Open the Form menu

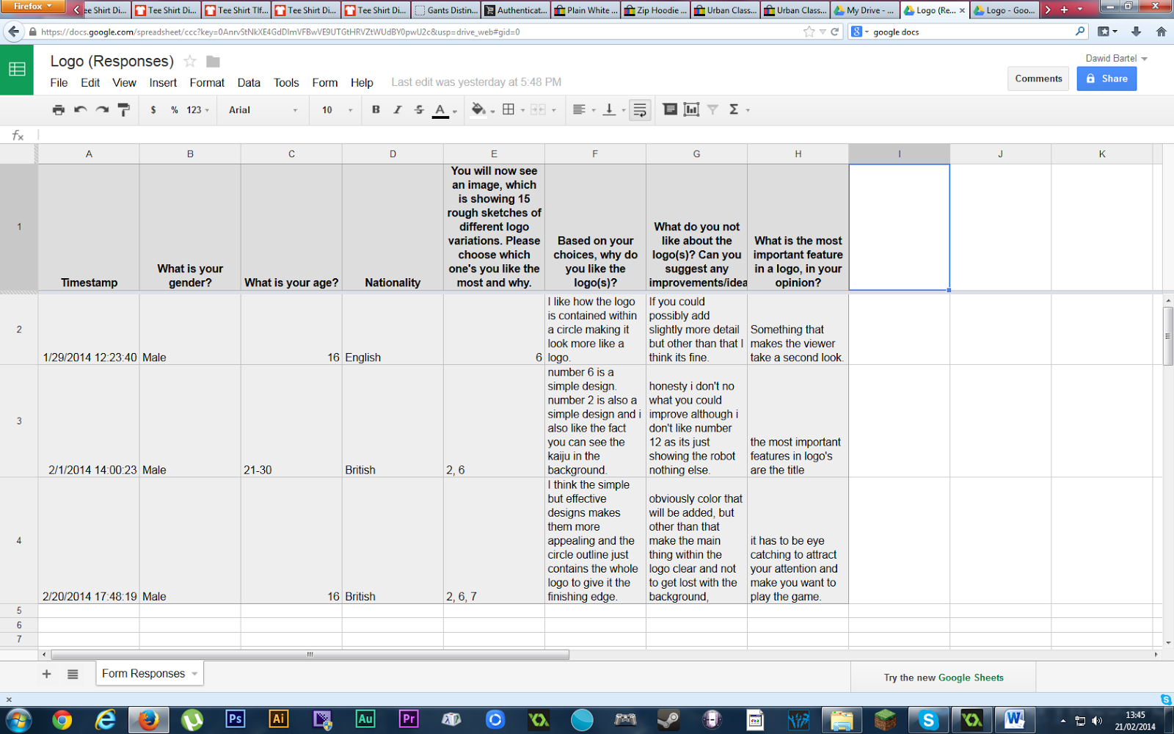(325, 83)
